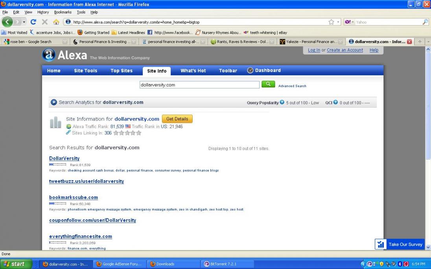The height and width of the screenshot is (269, 431).
Task: Switch to the Yakezie Personal Finance tab
Action: pos(311,42)
